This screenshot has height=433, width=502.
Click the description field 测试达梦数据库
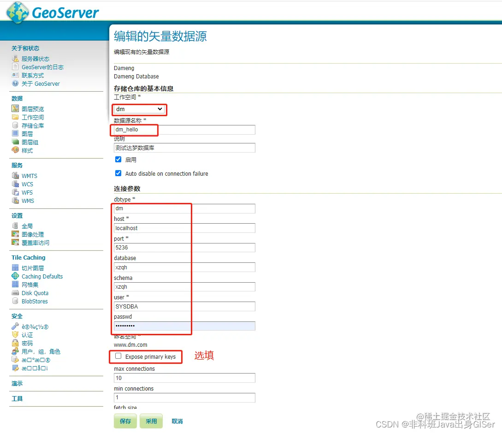tap(184, 148)
